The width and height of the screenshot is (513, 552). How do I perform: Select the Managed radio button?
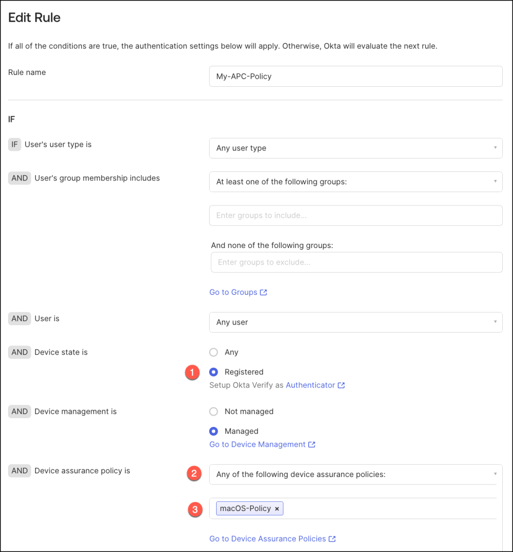coord(214,431)
